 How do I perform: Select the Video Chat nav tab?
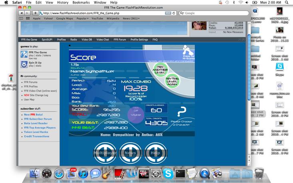103,40
